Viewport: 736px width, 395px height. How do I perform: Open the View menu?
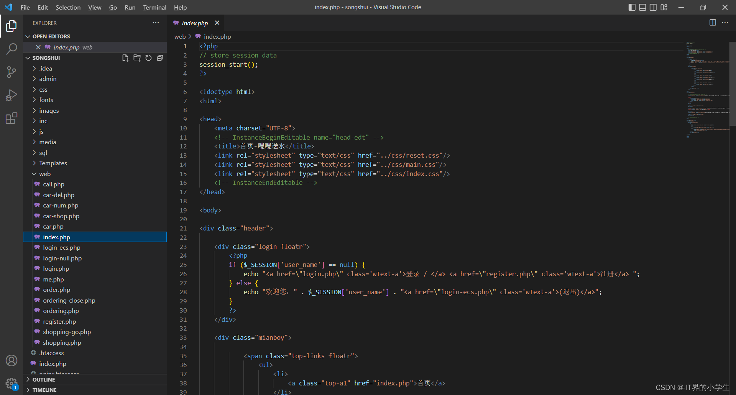[95, 7]
